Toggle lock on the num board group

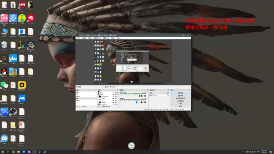116,97
